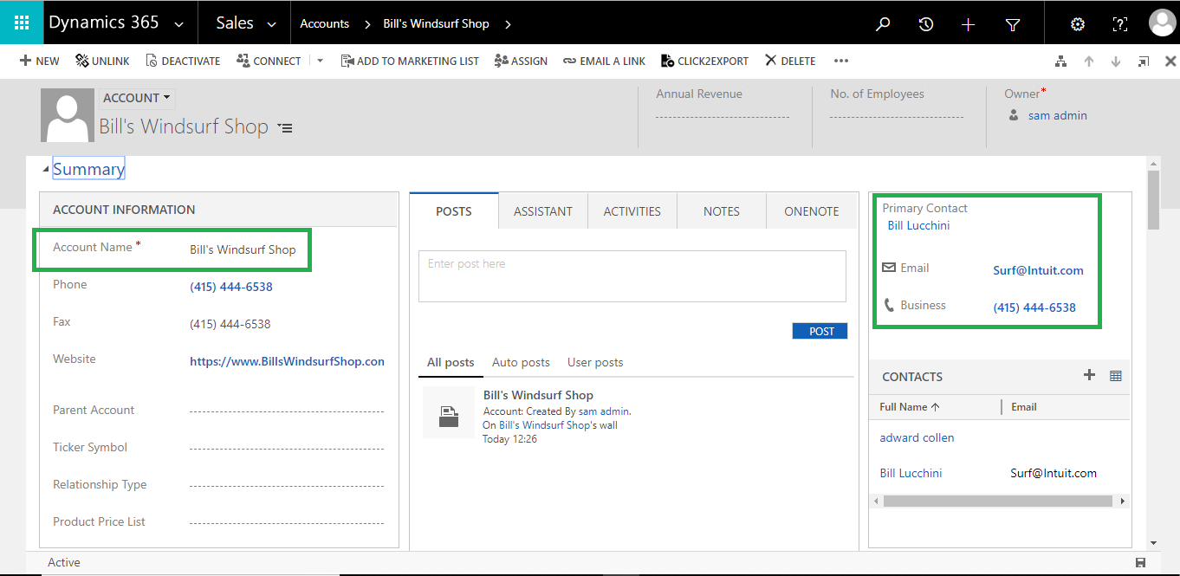The image size is (1180, 576).
Task: Sort contacts by Full Name column
Action: click(x=910, y=406)
